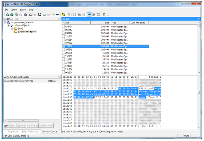This screenshot has height=141, width=204.
Task: Click the Export Files blank page icon
Action: point(75,15)
